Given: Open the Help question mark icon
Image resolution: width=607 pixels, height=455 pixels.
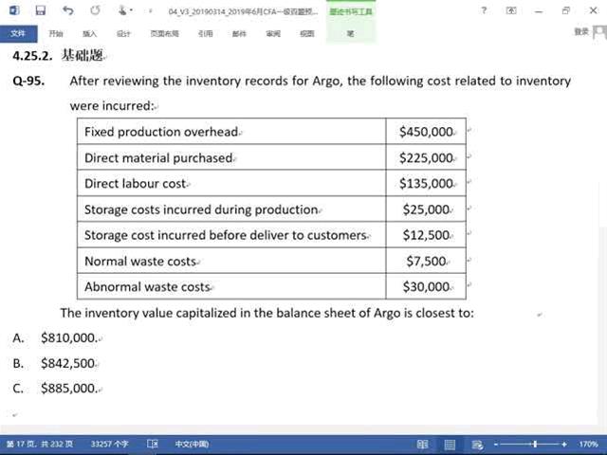Looking at the screenshot, I should tap(484, 10).
